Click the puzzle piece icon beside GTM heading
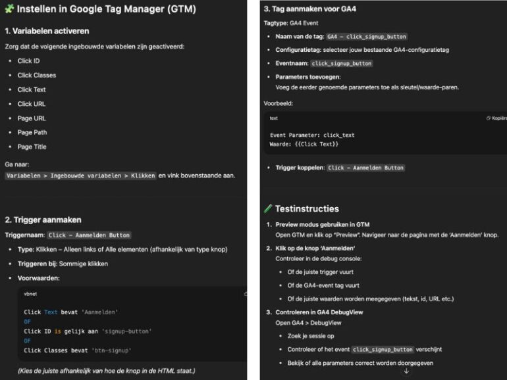 click(9, 9)
